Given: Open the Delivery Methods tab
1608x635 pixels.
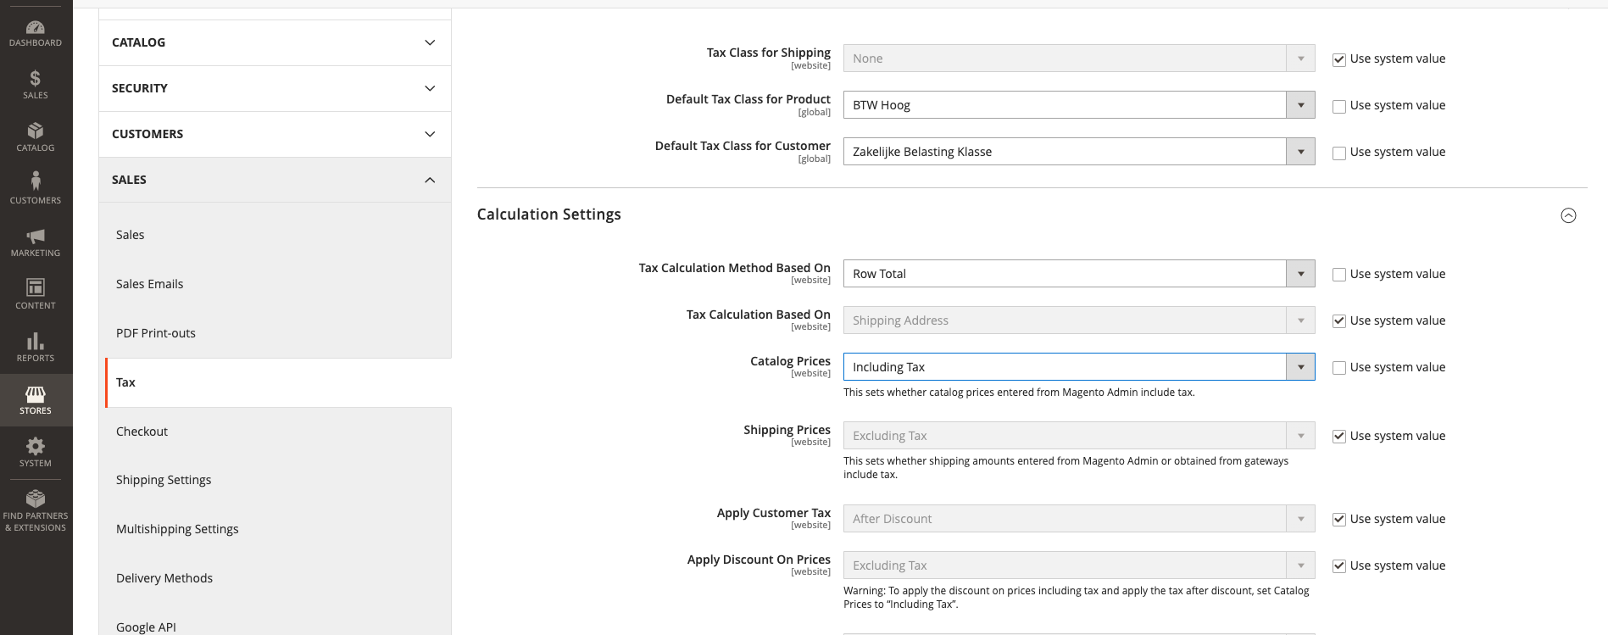Looking at the screenshot, I should (278, 578).
